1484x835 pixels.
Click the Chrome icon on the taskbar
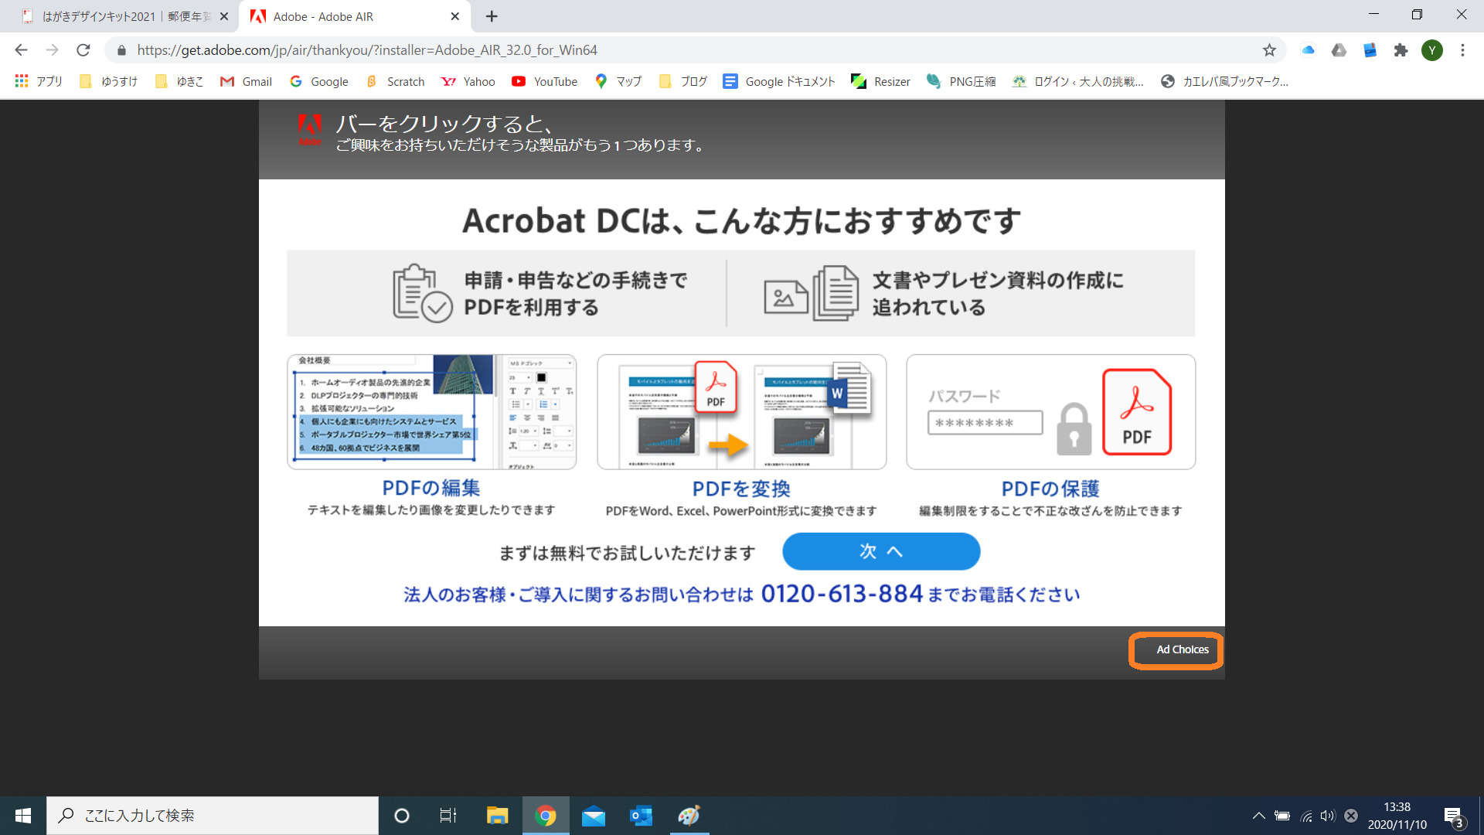(546, 816)
